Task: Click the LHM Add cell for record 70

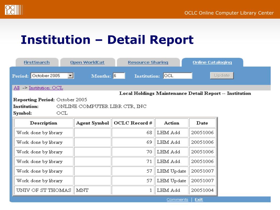Action: pyautogui.click(x=172, y=152)
